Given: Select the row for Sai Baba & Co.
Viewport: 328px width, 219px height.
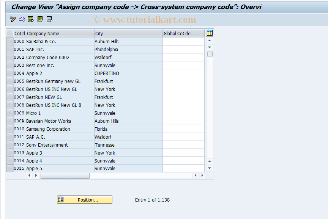Looking at the screenshot, I should pyautogui.click(x=9, y=41).
